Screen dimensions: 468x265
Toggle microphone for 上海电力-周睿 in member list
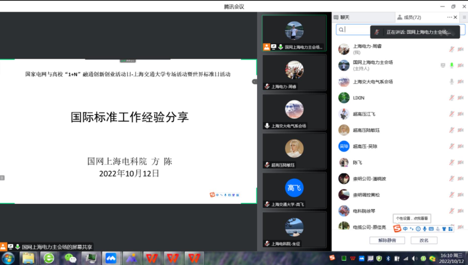[452, 49]
